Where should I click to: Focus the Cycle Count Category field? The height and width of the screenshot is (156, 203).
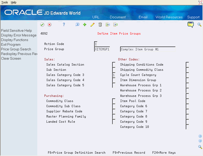(187, 75)
